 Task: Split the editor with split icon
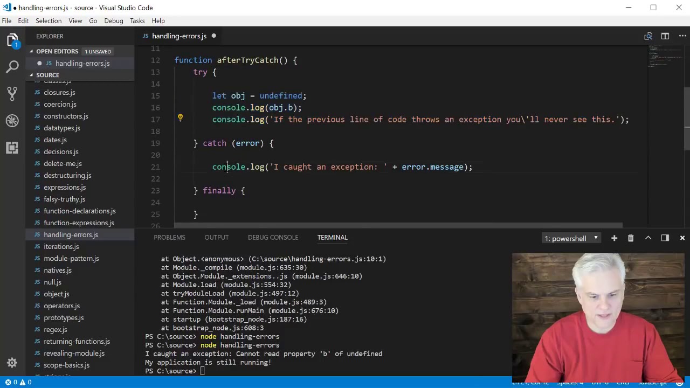665,36
